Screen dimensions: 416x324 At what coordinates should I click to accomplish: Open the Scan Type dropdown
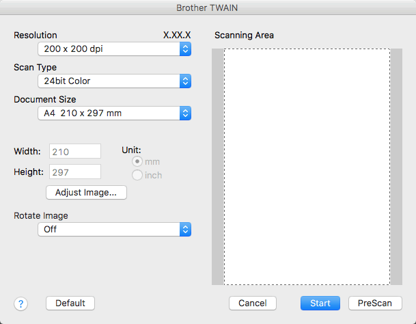pyautogui.click(x=114, y=81)
